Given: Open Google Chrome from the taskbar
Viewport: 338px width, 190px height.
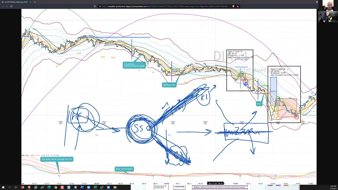Looking at the screenshot, I should pyautogui.click(x=55, y=187).
